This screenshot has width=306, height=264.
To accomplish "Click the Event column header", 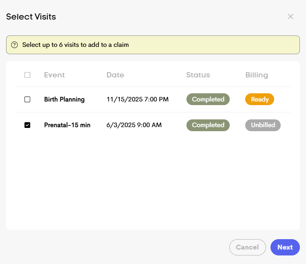I will (54, 75).
